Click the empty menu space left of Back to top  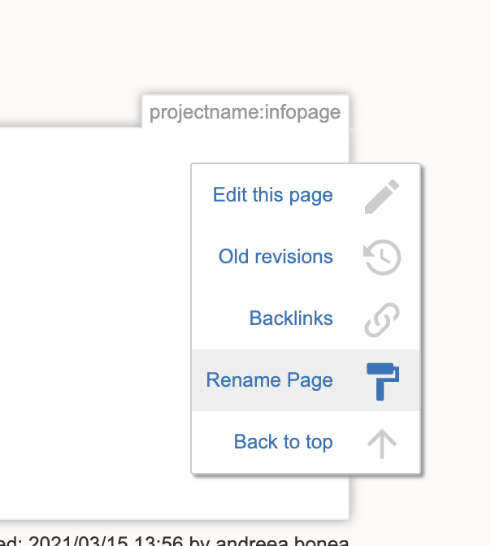click(211, 443)
